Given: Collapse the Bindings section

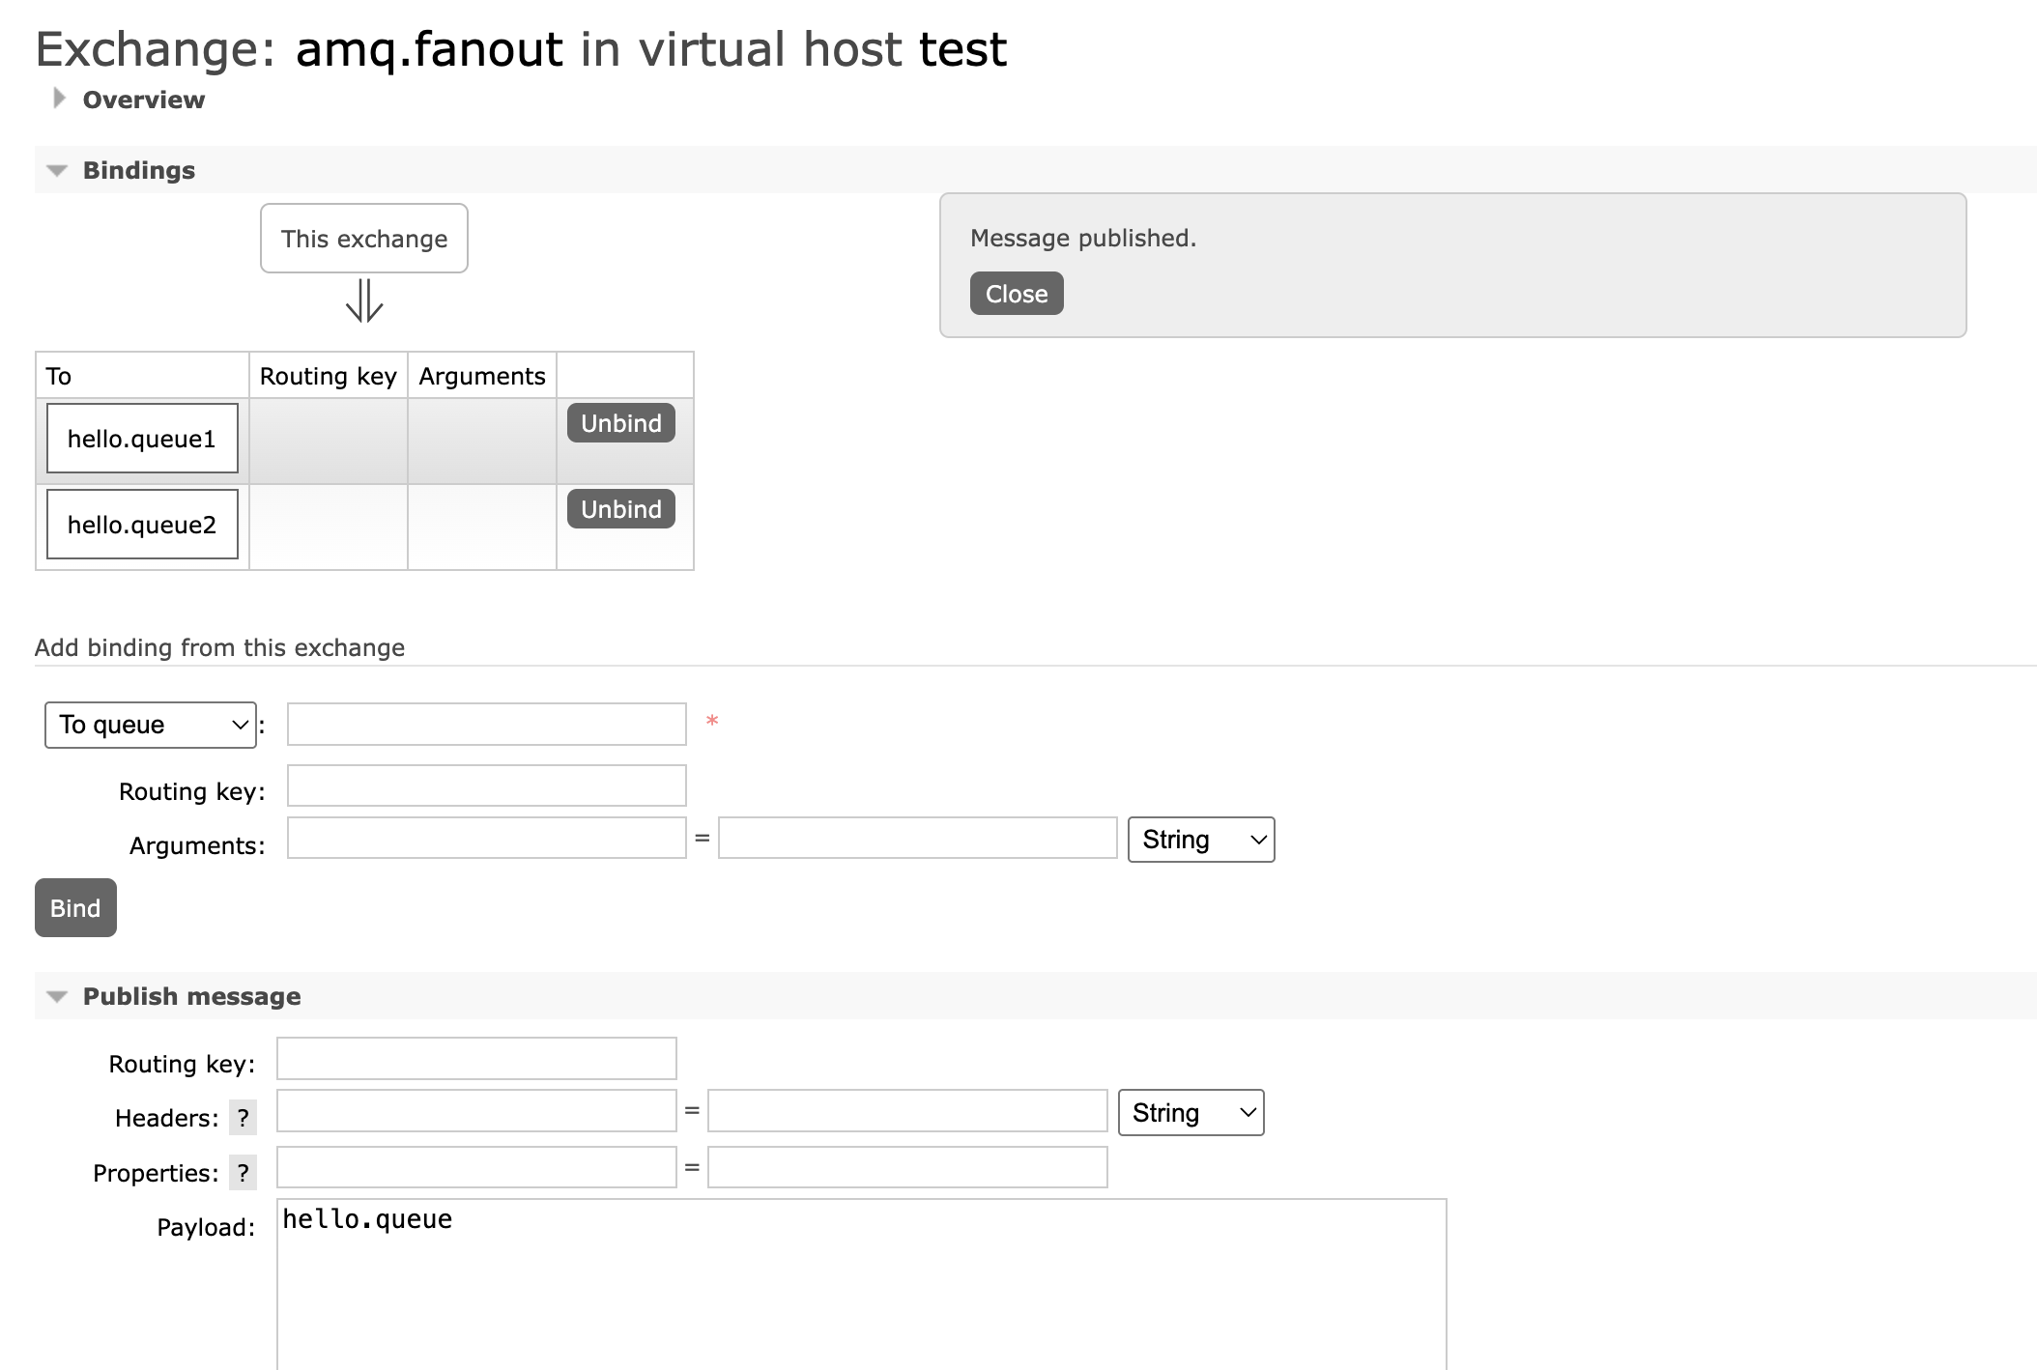Looking at the screenshot, I should tap(138, 170).
